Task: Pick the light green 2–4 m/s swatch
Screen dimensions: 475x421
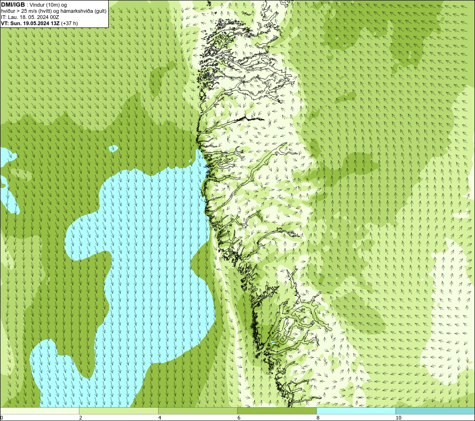Action: [119, 411]
